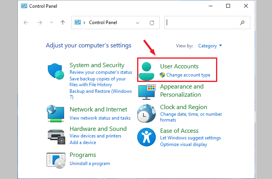This screenshot has height=179, width=272.
Task: Click Change account type link
Action: (x=188, y=75)
